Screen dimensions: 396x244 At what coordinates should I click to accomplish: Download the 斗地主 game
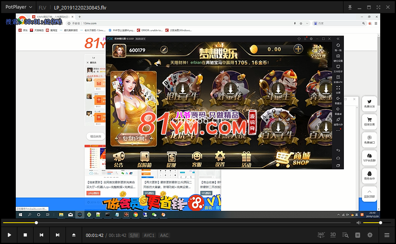click(278, 89)
